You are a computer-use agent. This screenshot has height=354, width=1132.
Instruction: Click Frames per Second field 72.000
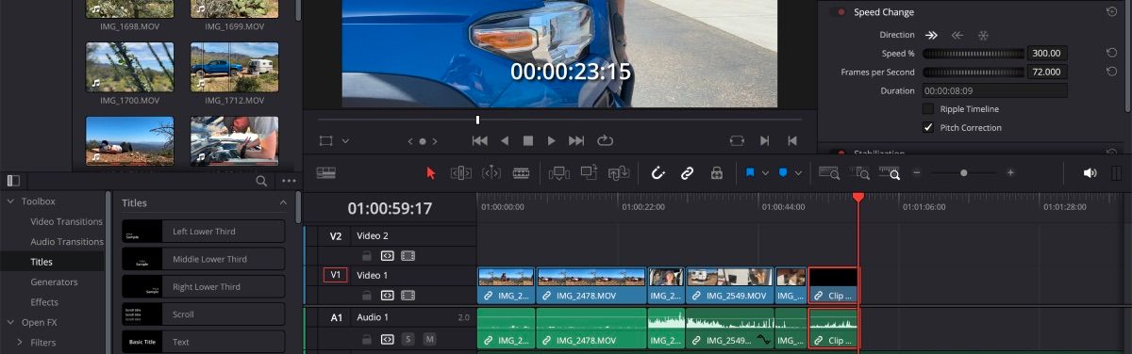pos(1048,72)
